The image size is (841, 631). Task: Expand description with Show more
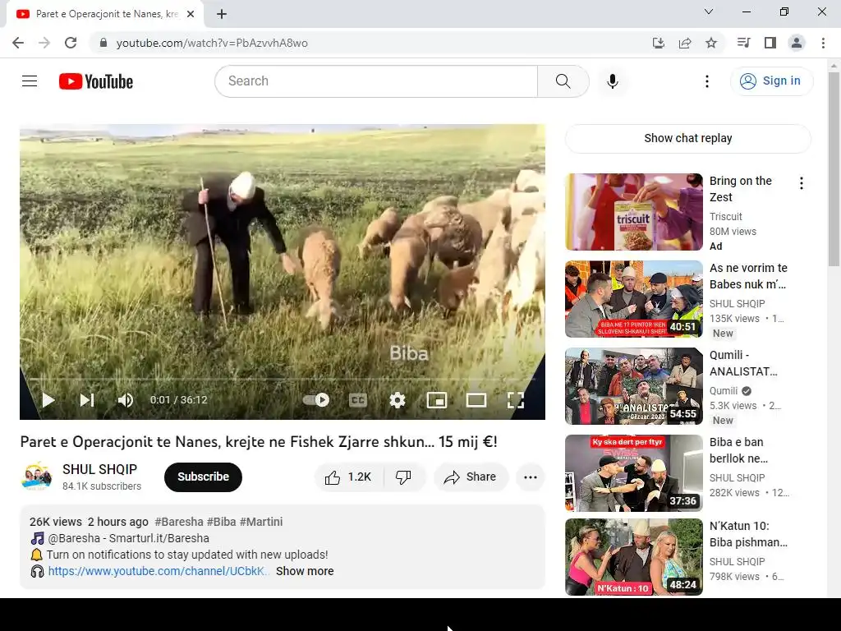pos(305,571)
